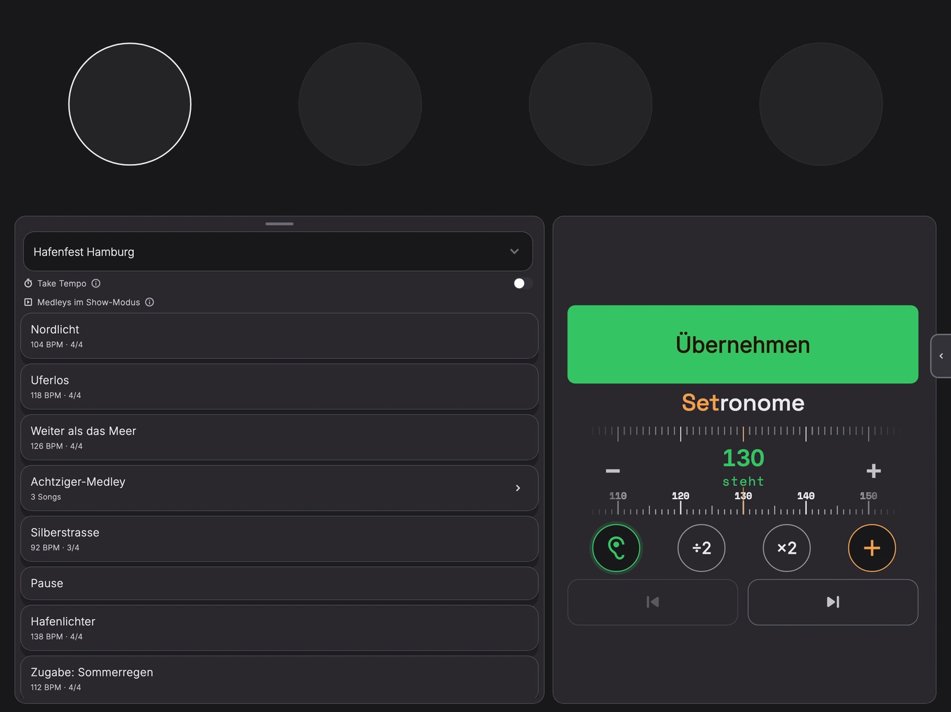The height and width of the screenshot is (712, 951).
Task: Click the Medleys im Show-Modus info icon
Action: click(x=150, y=302)
